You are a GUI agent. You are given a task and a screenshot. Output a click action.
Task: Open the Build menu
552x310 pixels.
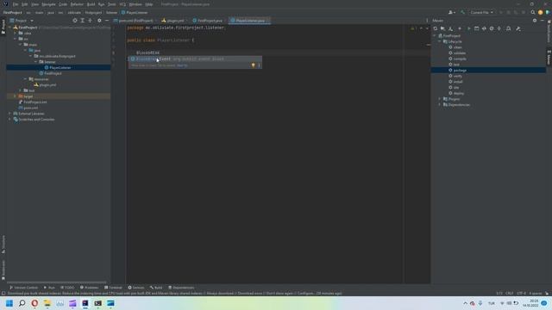91,4
